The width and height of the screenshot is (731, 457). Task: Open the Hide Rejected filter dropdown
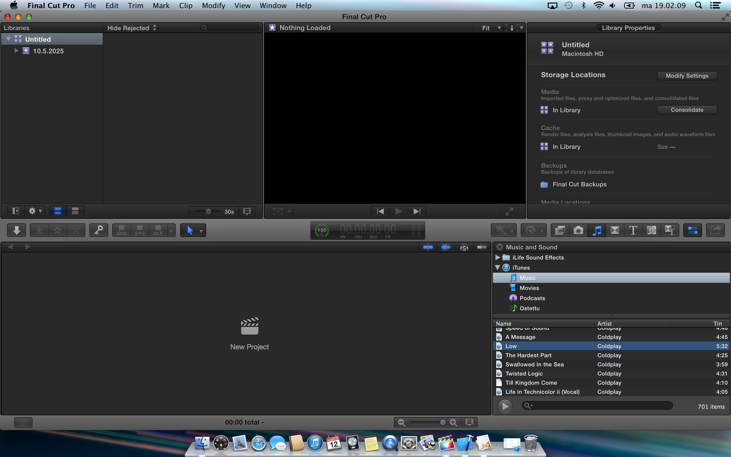click(132, 28)
